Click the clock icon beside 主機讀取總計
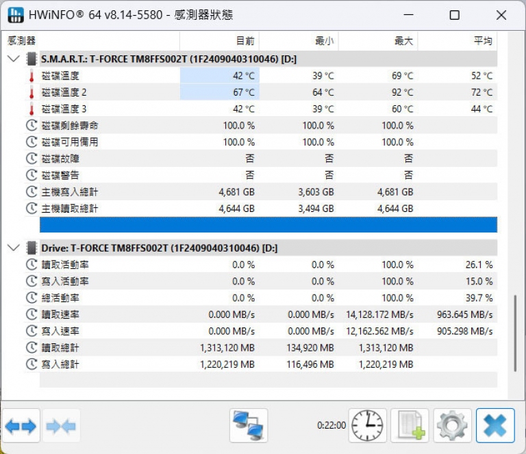 coord(32,209)
